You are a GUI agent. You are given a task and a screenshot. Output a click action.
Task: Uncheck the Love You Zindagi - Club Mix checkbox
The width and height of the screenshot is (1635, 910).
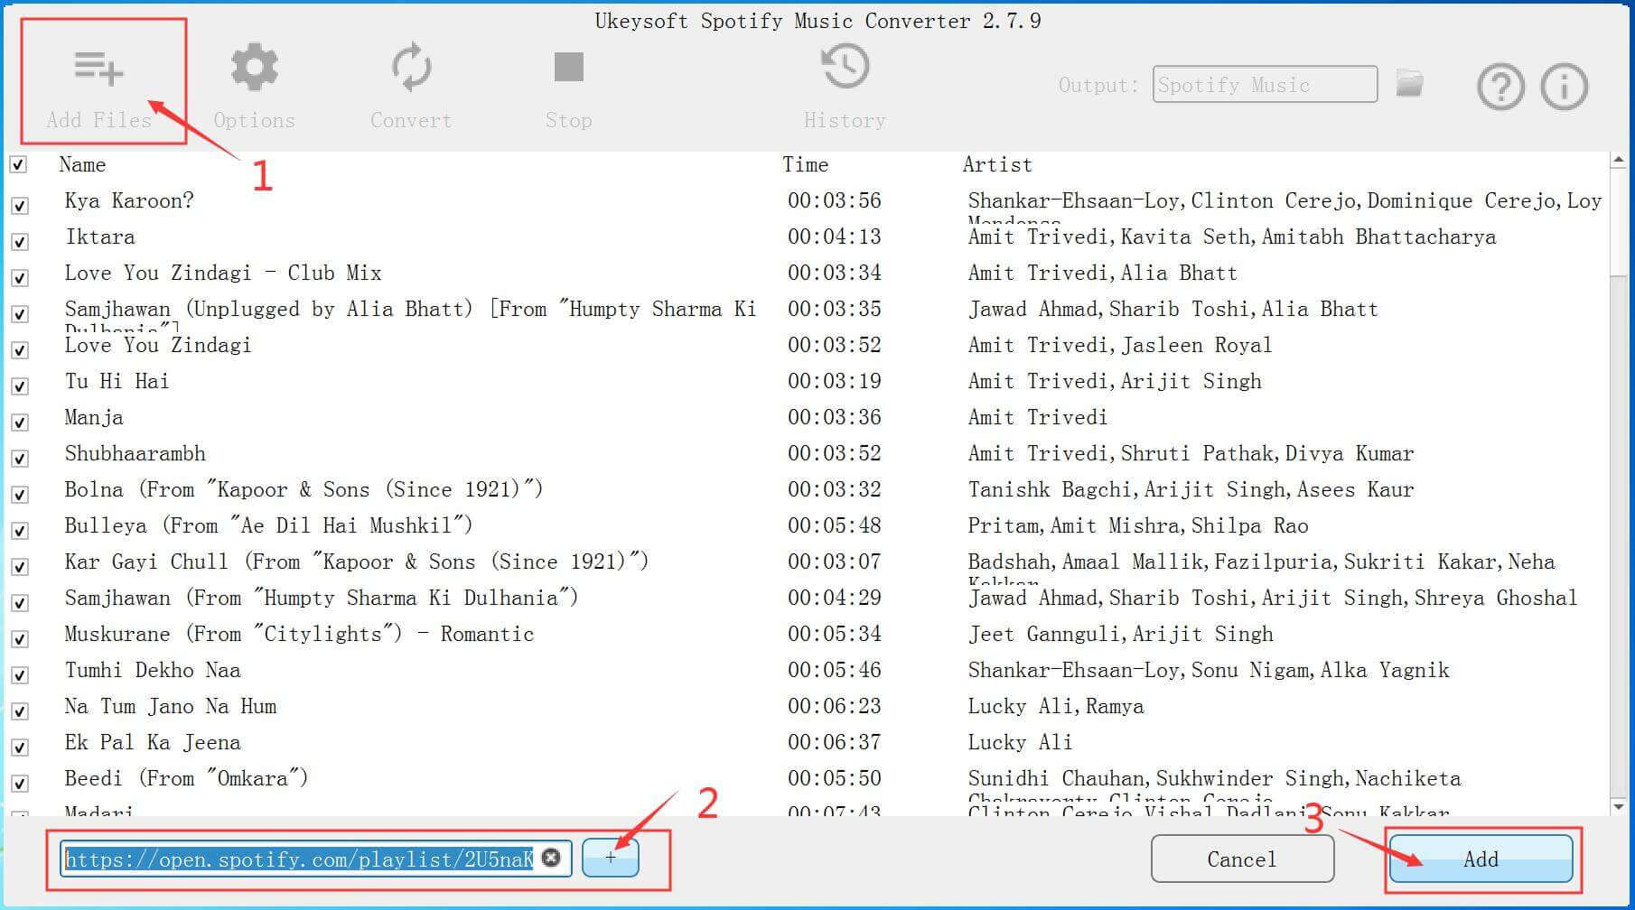point(19,278)
